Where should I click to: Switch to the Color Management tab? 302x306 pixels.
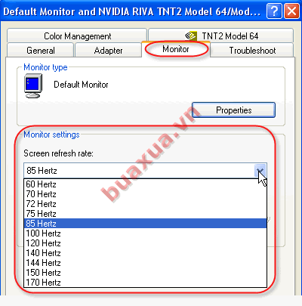tap(77, 36)
